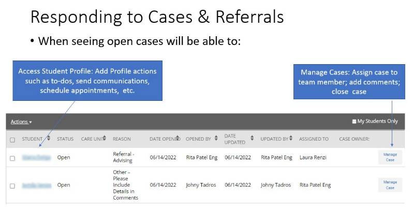Tick the select-all checkbox in header row

coord(12,139)
